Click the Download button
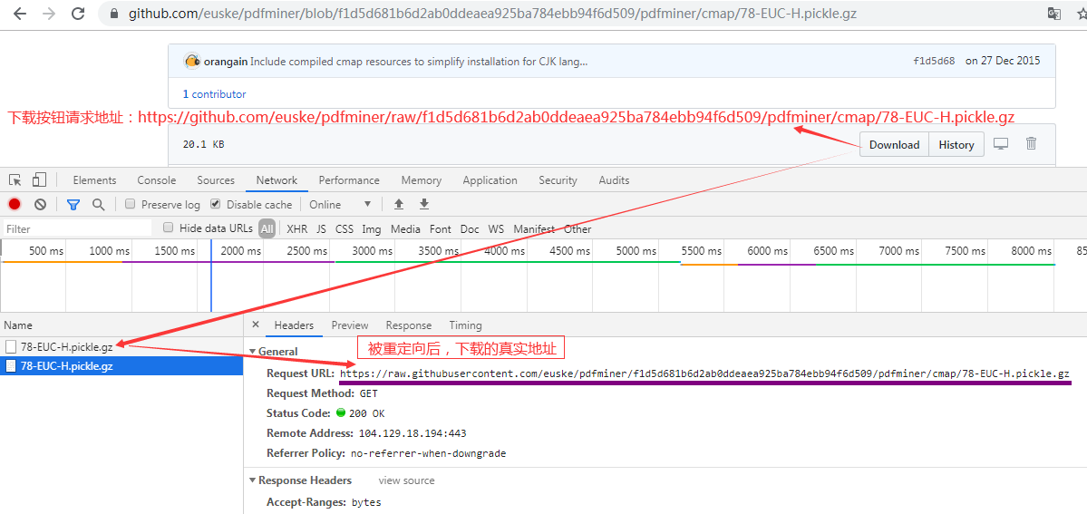The image size is (1087, 514). pos(894,144)
